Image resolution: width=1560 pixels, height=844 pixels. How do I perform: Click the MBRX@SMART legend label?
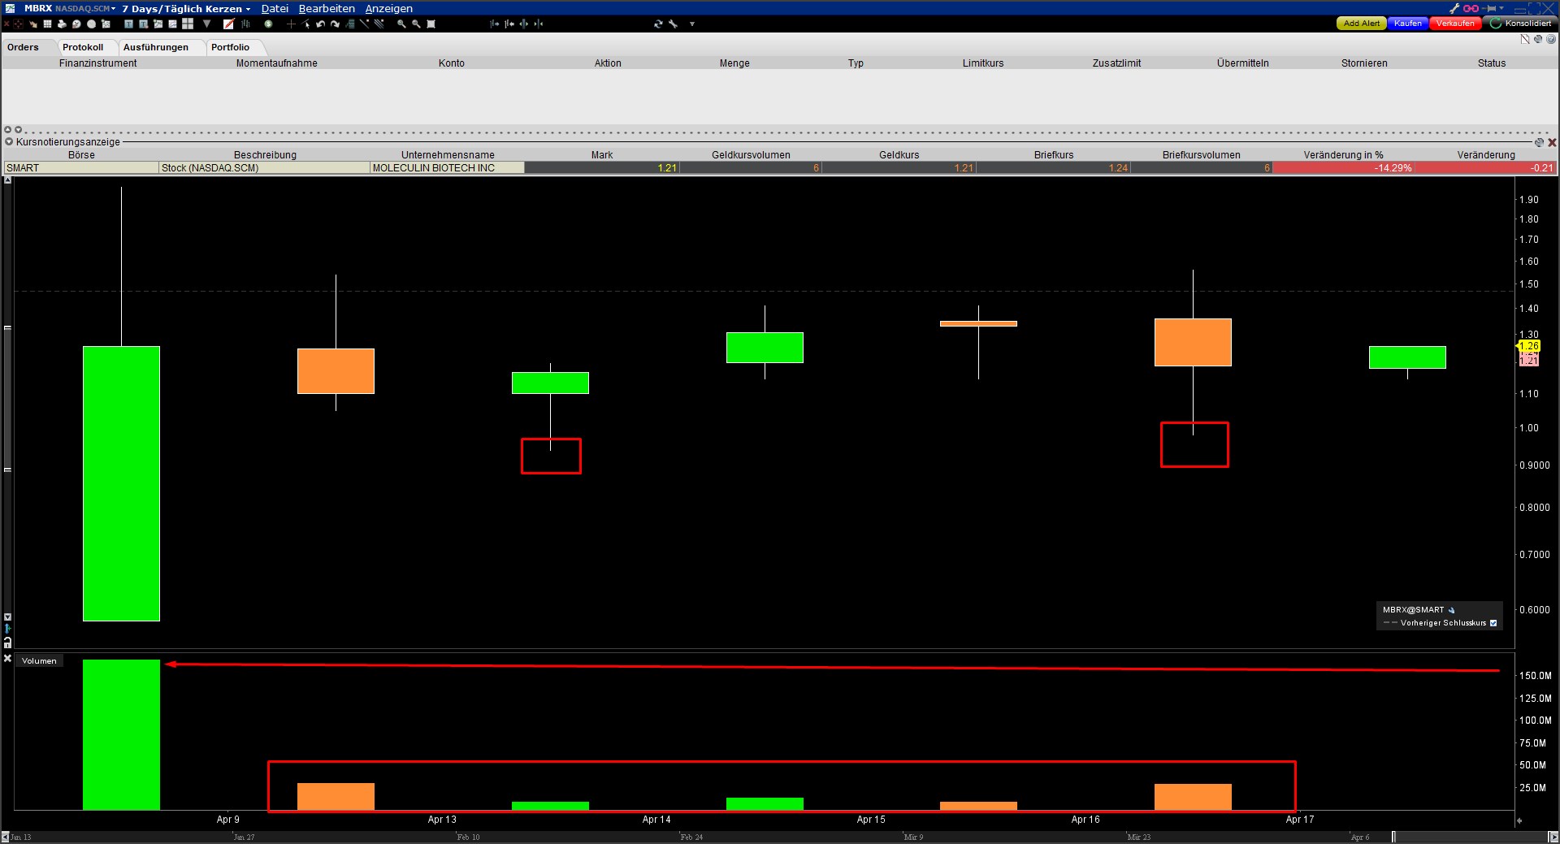1412,610
